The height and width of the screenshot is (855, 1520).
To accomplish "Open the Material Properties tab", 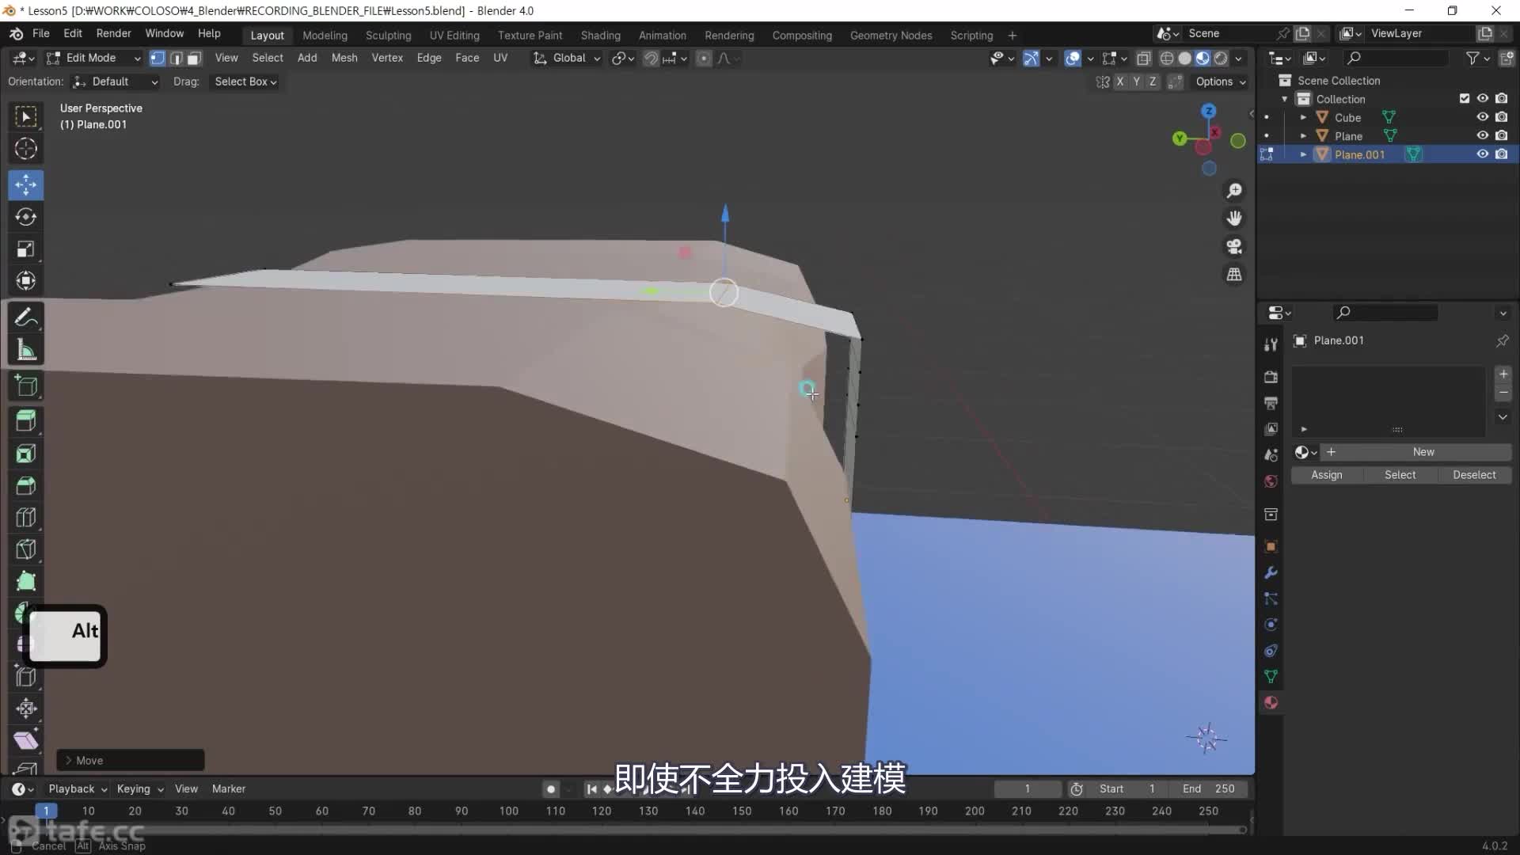I will click(1271, 702).
